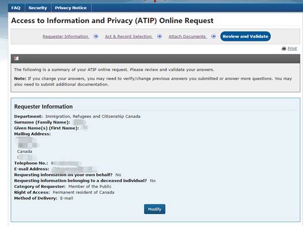Viewport: 303px width, 226px height.
Task: Click the arrow icon after Attach Documents
Action: (214, 36)
